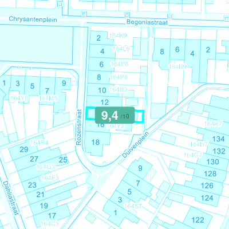Click parcel label 164K9

click(118, 35)
